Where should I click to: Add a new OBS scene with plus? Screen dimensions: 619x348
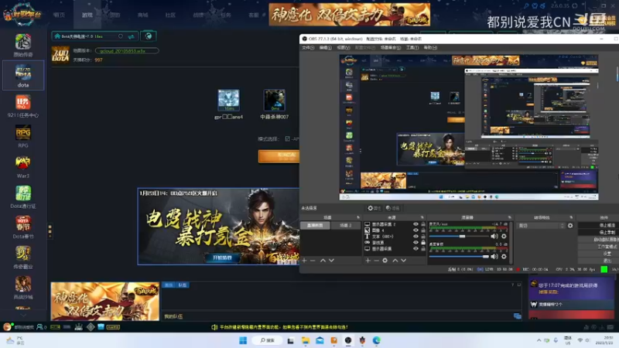coord(304,261)
